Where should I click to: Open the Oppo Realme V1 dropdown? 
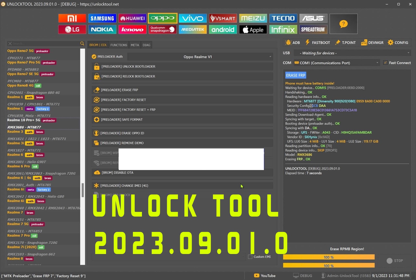(200, 57)
